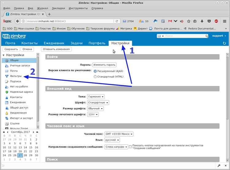Open the Firefox hamburger menu
The image size is (230, 170).
[224, 21]
